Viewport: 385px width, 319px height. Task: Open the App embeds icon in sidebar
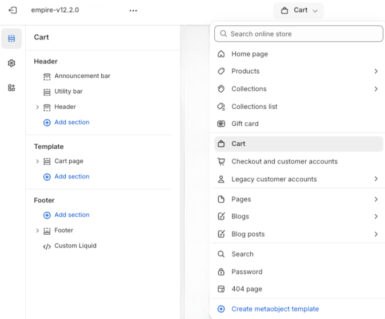click(11, 87)
